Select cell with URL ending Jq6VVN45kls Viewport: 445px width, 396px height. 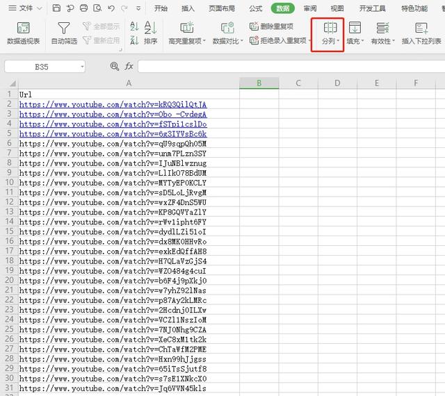coord(129,388)
